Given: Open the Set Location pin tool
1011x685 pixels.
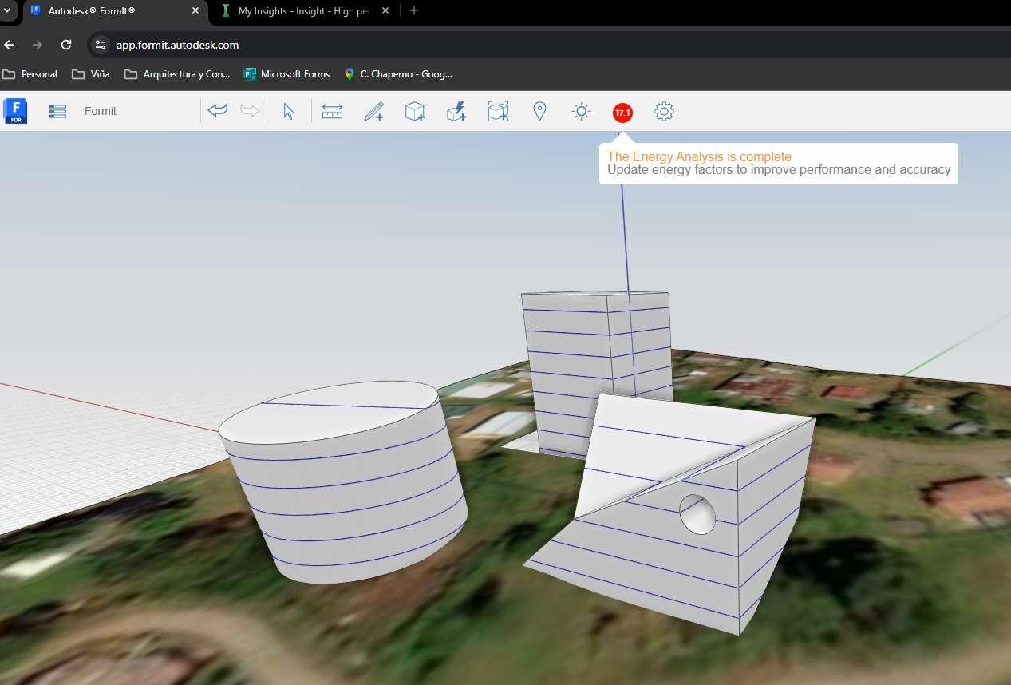Looking at the screenshot, I should coord(539,112).
